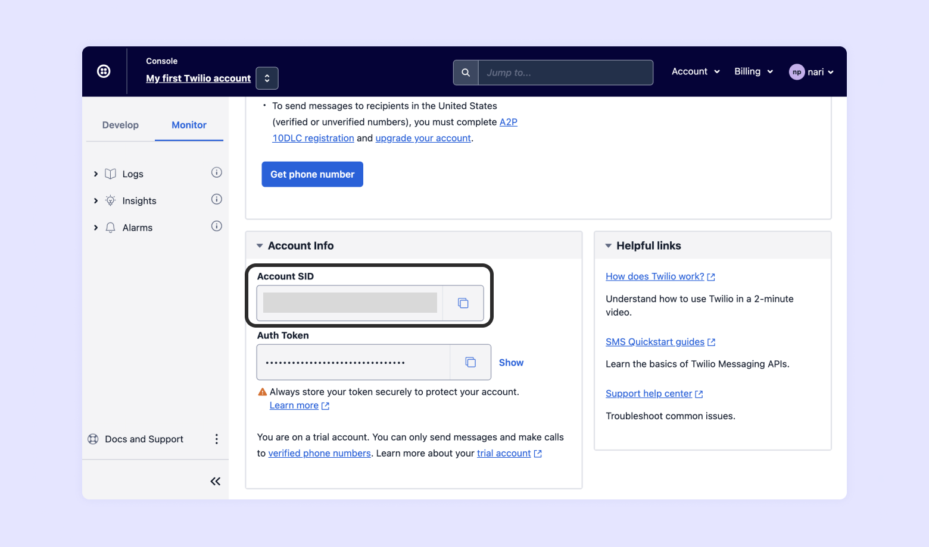The width and height of the screenshot is (929, 547).
Task: Open the Account menu
Action: pyautogui.click(x=696, y=71)
